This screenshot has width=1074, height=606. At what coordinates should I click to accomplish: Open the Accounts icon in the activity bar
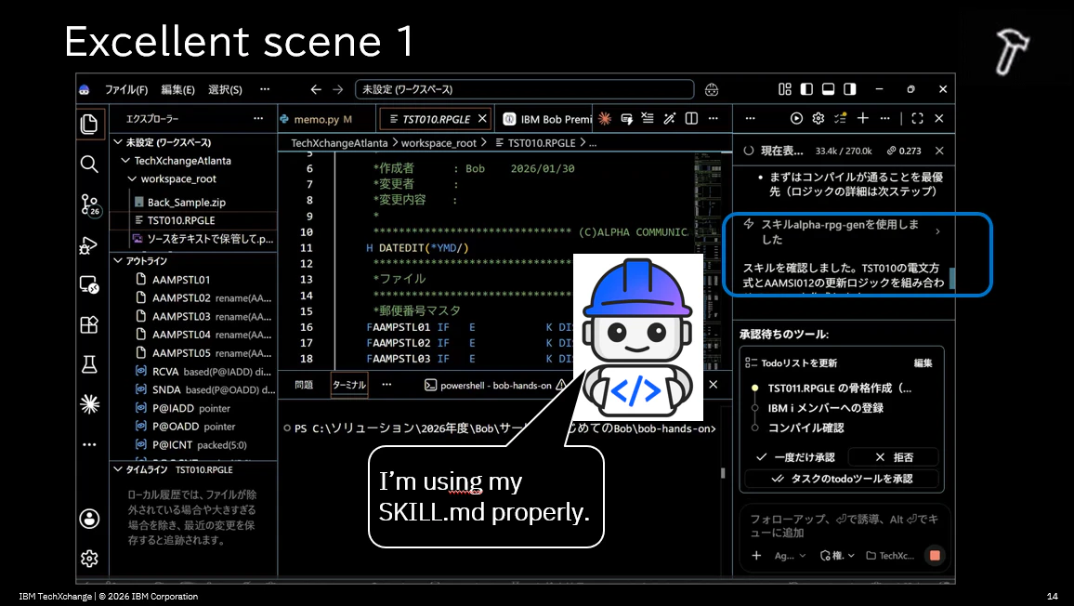(x=89, y=519)
